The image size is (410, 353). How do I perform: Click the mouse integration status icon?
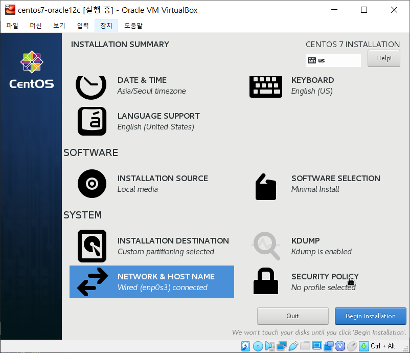[x=352, y=346]
